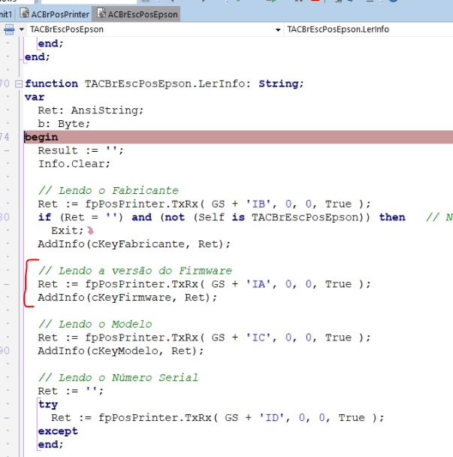Click 'AddInfo(cKeyFirmware, Ret);' line
The height and width of the screenshot is (457, 453).
(x=127, y=298)
